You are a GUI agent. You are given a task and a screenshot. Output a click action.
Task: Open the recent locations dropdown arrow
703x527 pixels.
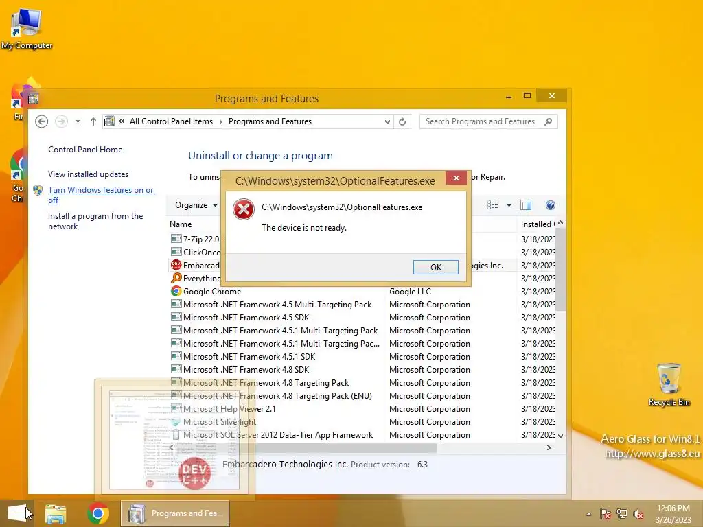point(78,121)
